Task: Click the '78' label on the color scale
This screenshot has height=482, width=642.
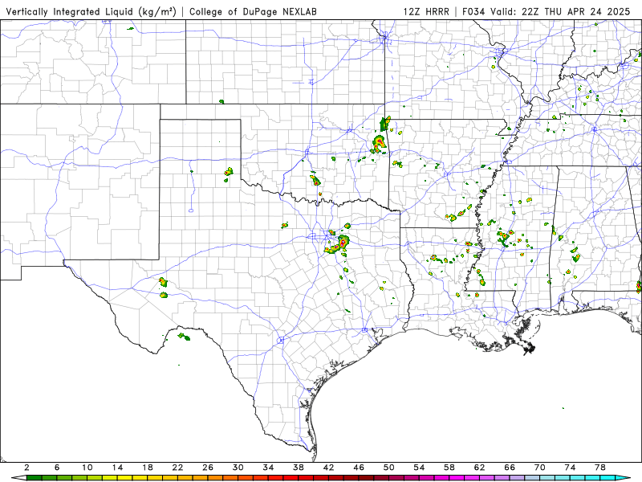Action: (x=600, y=468)
